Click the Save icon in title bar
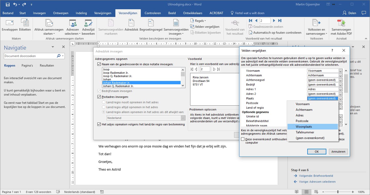This screenshot has height=195, width=370. coord(7,4)
